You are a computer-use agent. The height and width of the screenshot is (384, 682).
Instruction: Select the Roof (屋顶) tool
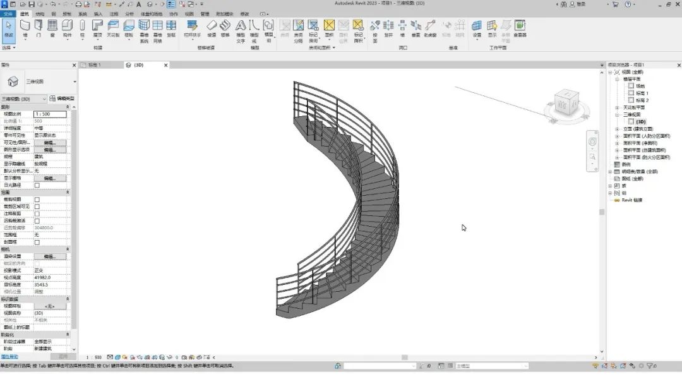[x=97, y=28]
